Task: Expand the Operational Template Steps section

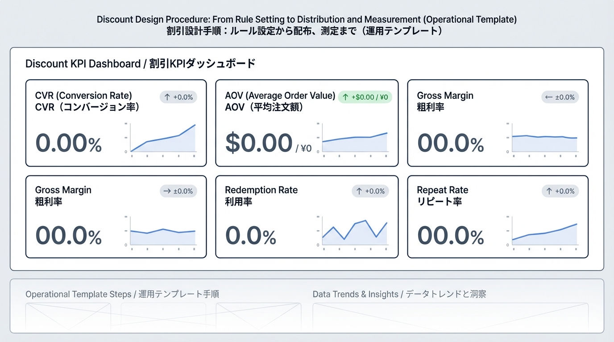Action: (123, 294)
